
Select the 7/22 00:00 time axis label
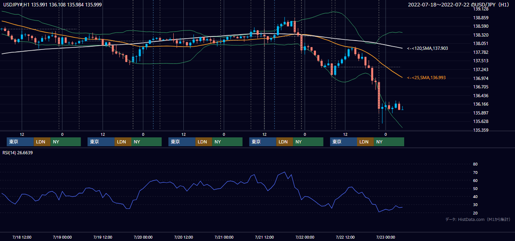click(x=305, y=237)
